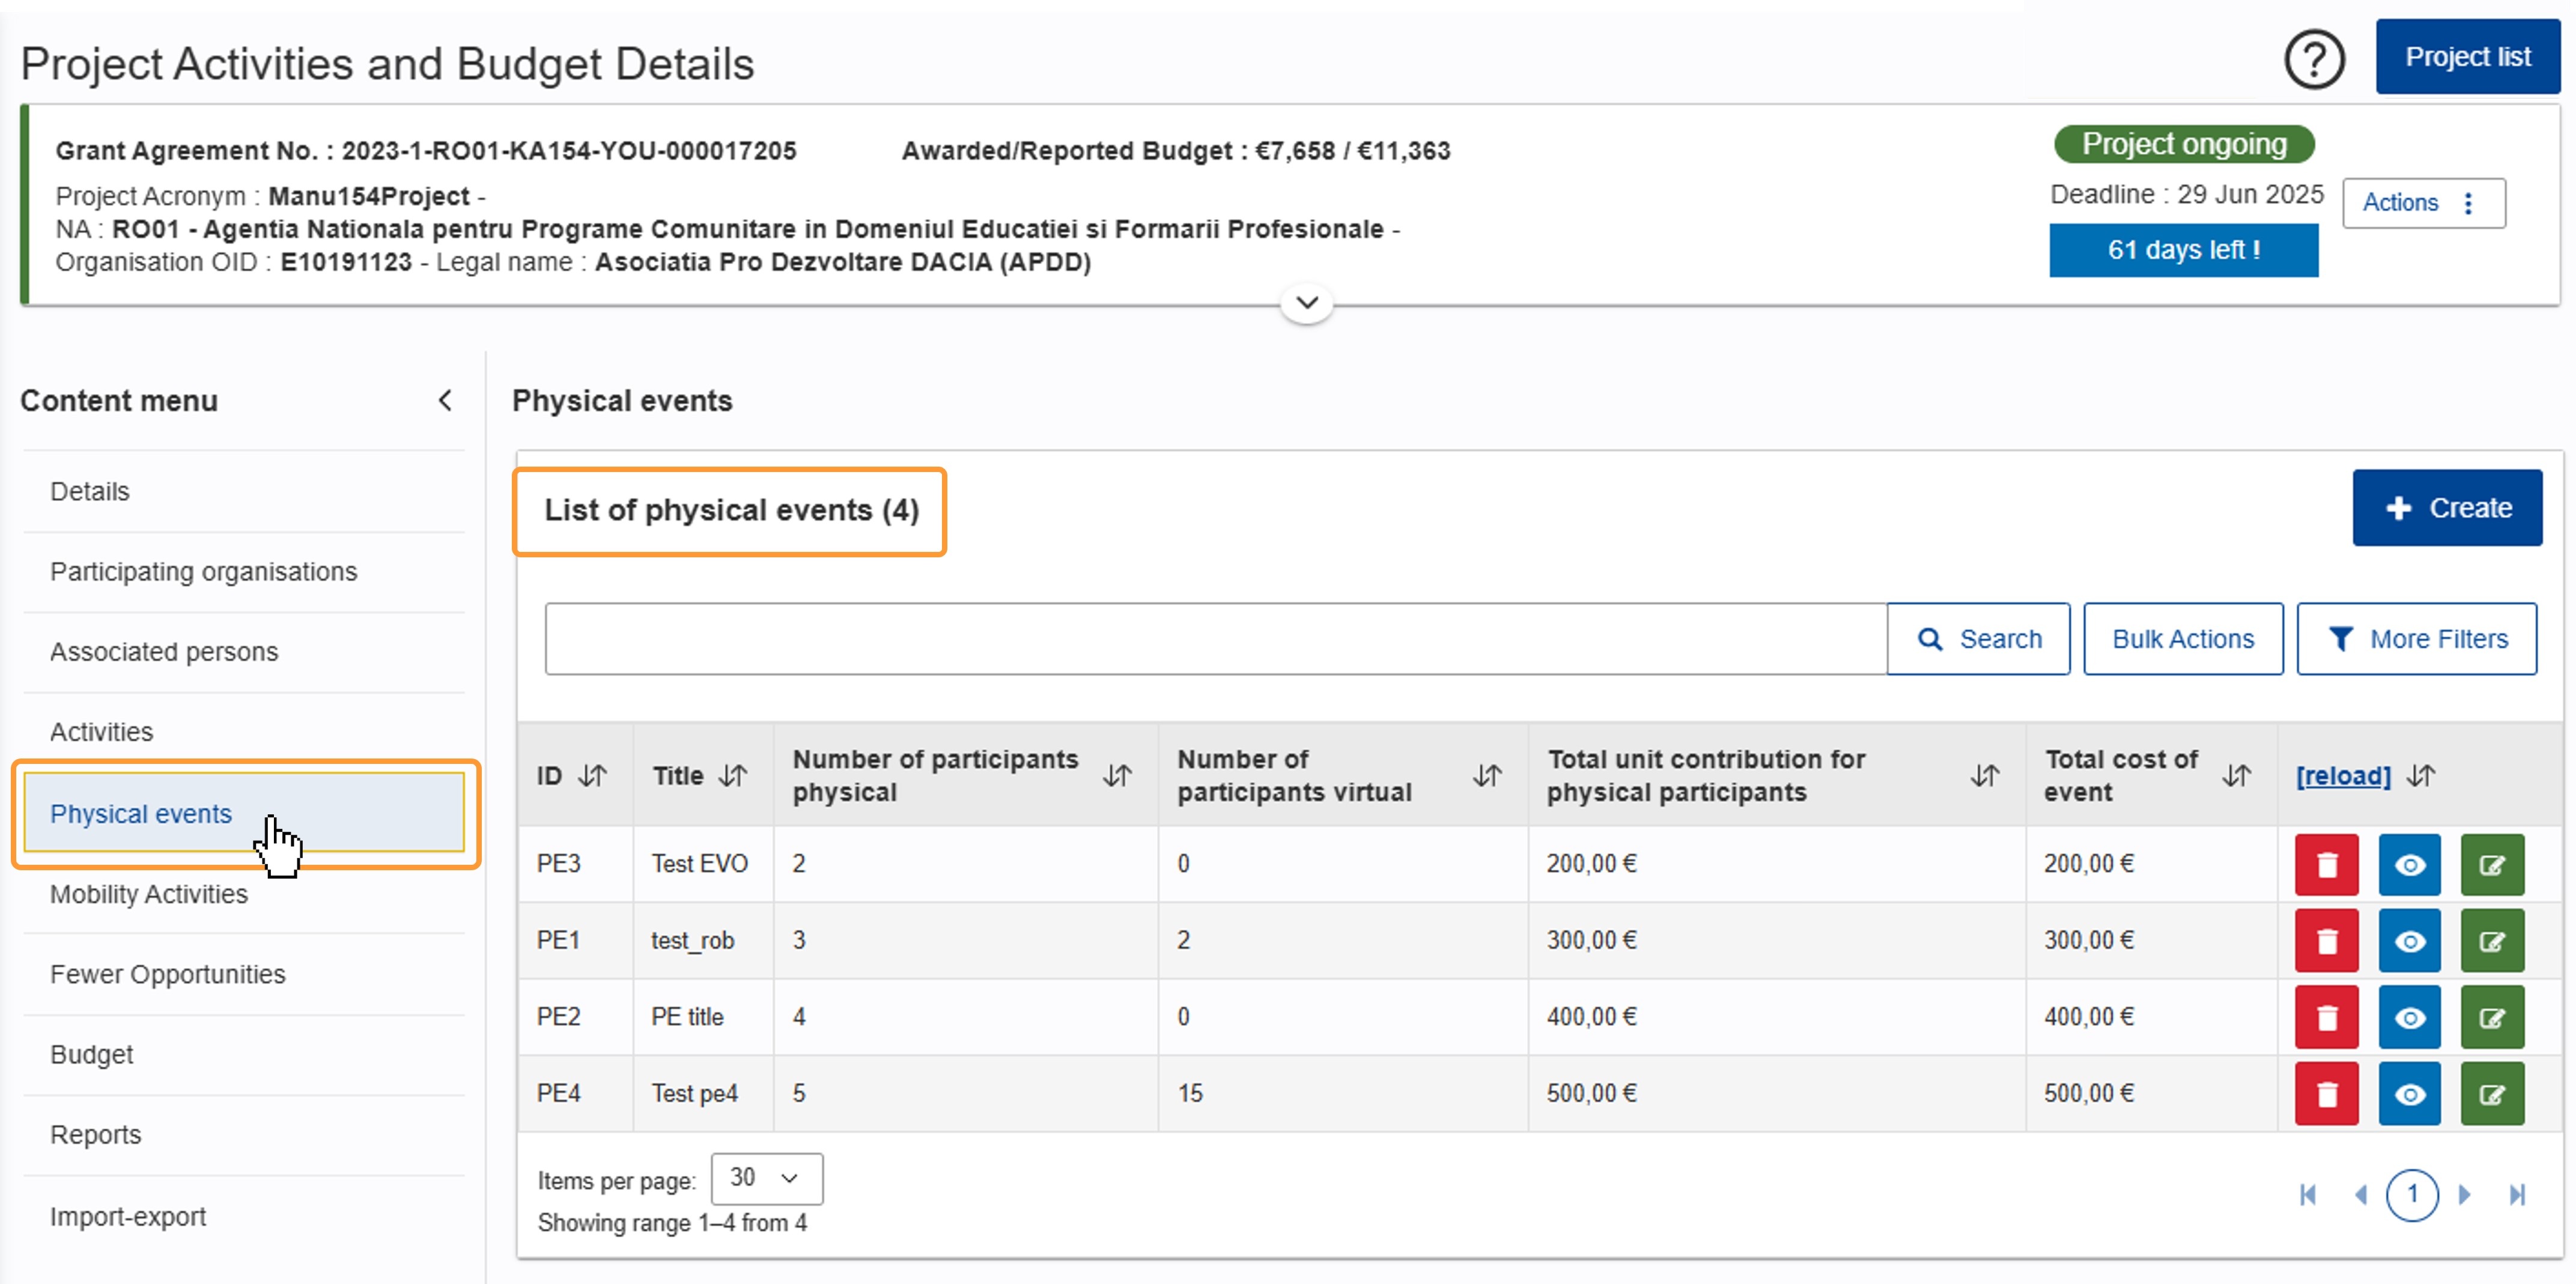This screenshot has width=2576, height=1284.
Task: Click the Project list button
Action: click(2467, 57)
